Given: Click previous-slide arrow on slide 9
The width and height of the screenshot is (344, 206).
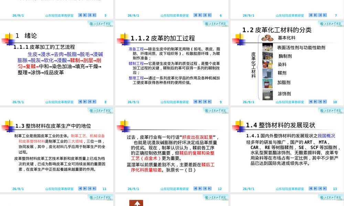Looking at the screenshot, I should (x=195, y=102).
